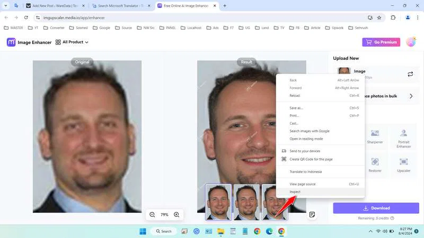Click the 79% zoom level value
This screenshot has height=238, width=424.
click(x=164, y=215)
